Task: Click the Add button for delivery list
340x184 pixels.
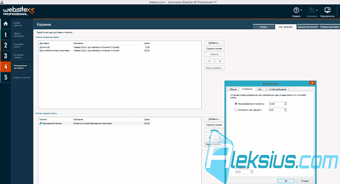Action: [x=214, y=43]
